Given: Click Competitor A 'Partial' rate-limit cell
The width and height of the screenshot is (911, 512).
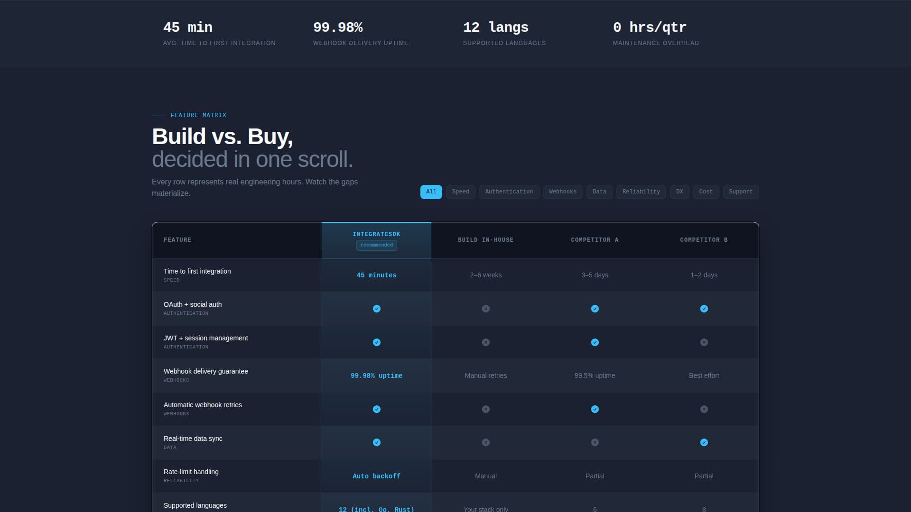Looking at the screenshot, I should tap(595, 476).
